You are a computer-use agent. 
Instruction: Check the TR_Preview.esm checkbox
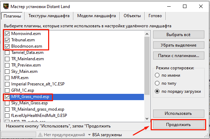click(x=7, y=65)
